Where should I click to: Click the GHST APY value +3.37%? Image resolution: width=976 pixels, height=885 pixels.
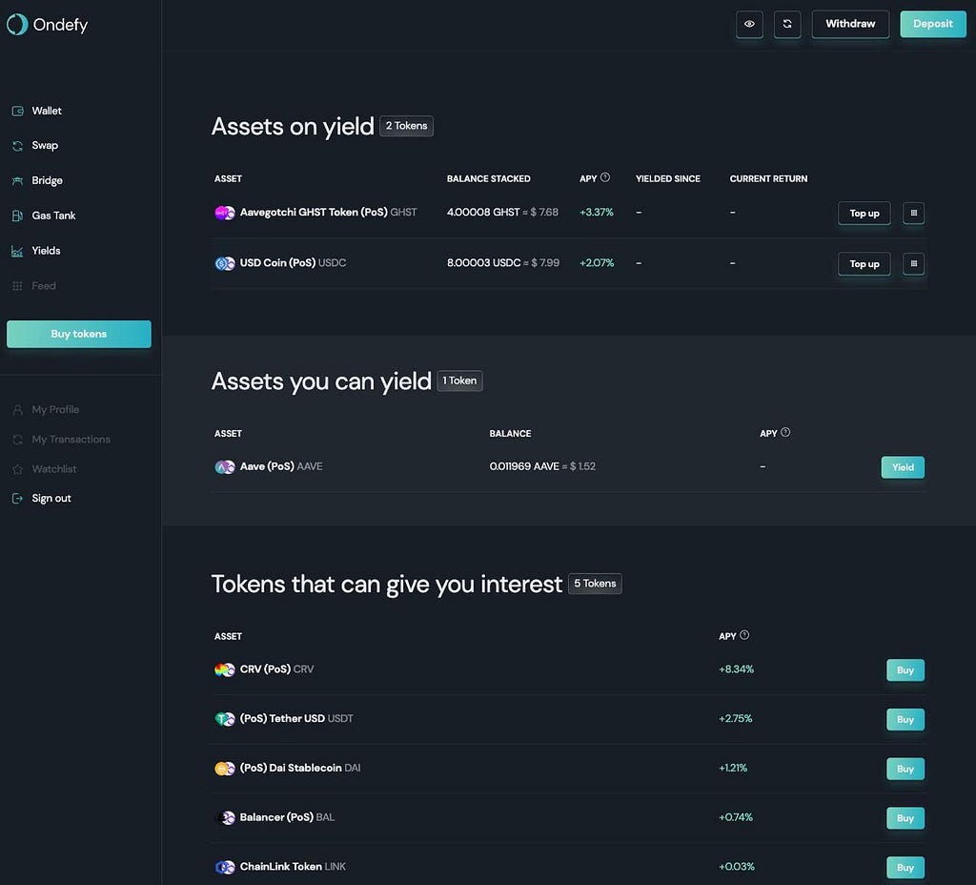597,213
